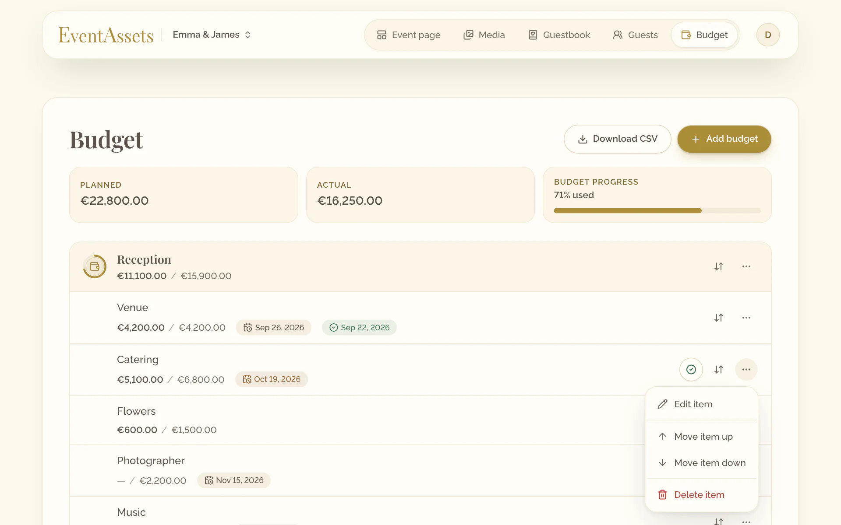
Task: Open the three-dot menu for Venue
Action: click(746, 318)
